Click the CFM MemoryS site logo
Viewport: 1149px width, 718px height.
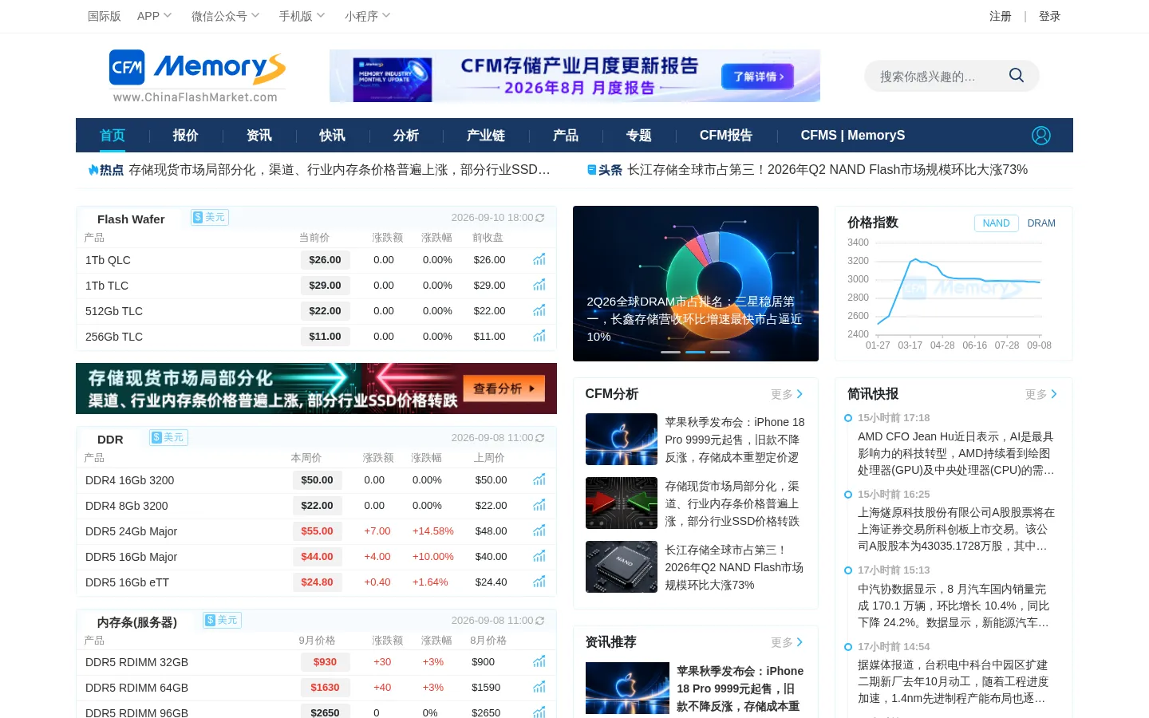(x=197, y=77)
